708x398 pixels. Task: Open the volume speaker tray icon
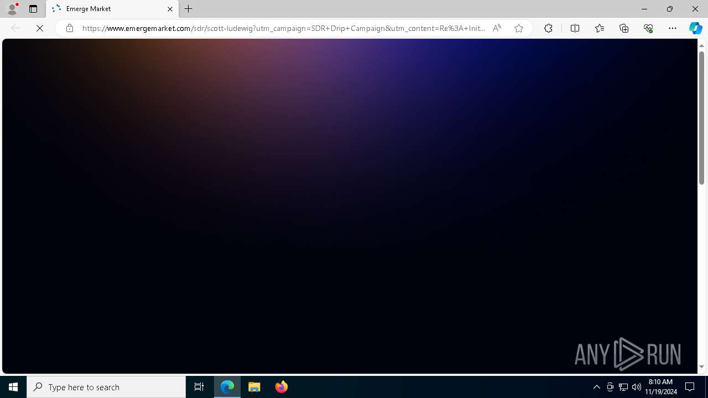(637, 387)
